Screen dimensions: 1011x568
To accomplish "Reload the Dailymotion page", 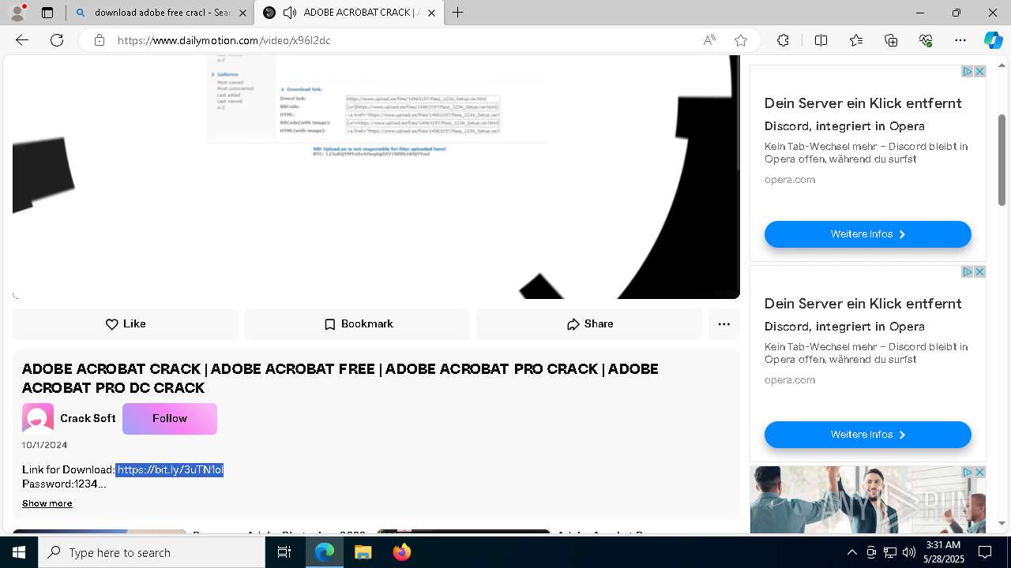I will 57,40.
